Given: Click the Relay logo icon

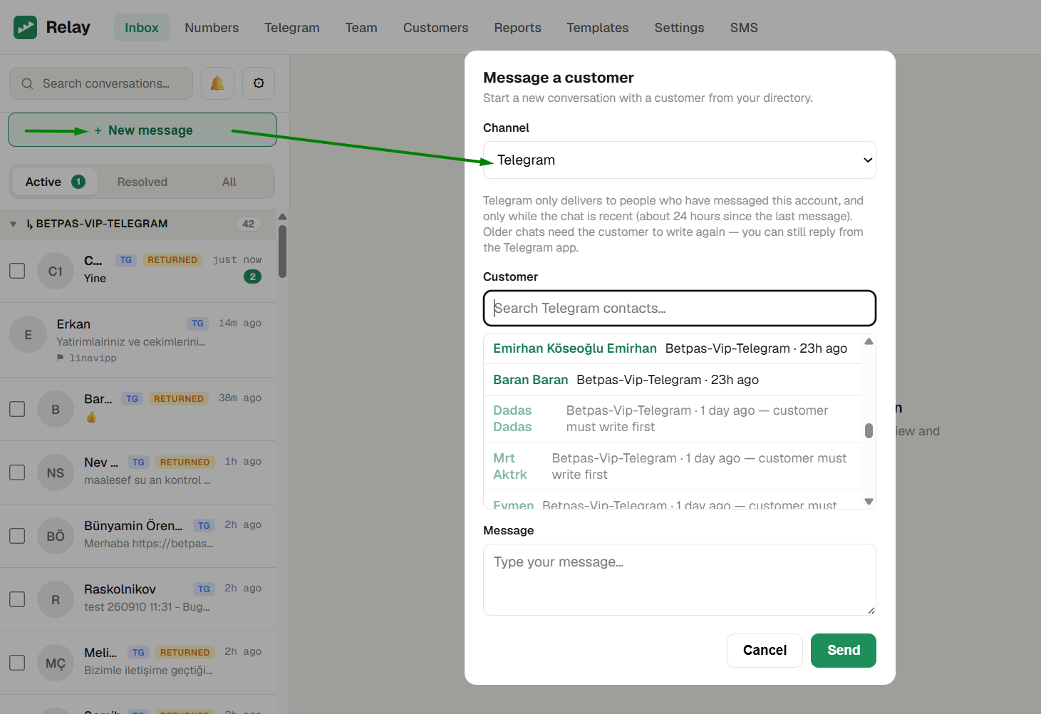Looking at the screenshot, I should pos(25,28).
